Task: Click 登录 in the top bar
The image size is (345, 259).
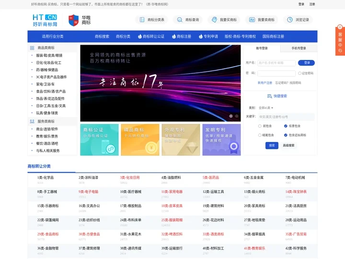Action: point(301,4)
